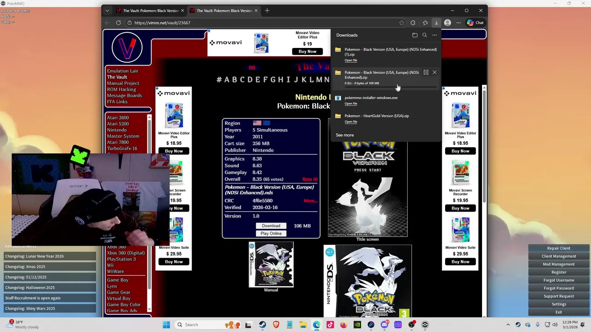Click the Vimm's Lair V logo

tap(127, 47)
